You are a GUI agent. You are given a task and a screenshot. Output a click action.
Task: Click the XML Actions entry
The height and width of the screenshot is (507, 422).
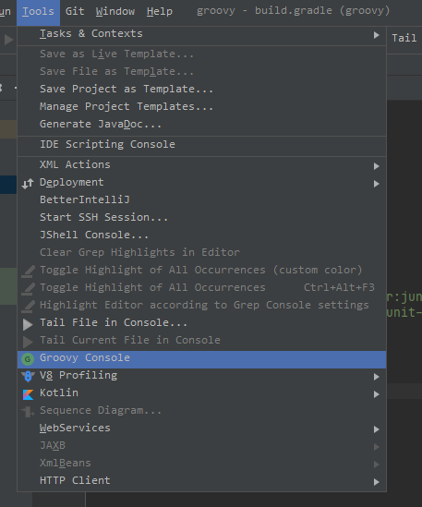pyautogui.click(x=202, y=165)
